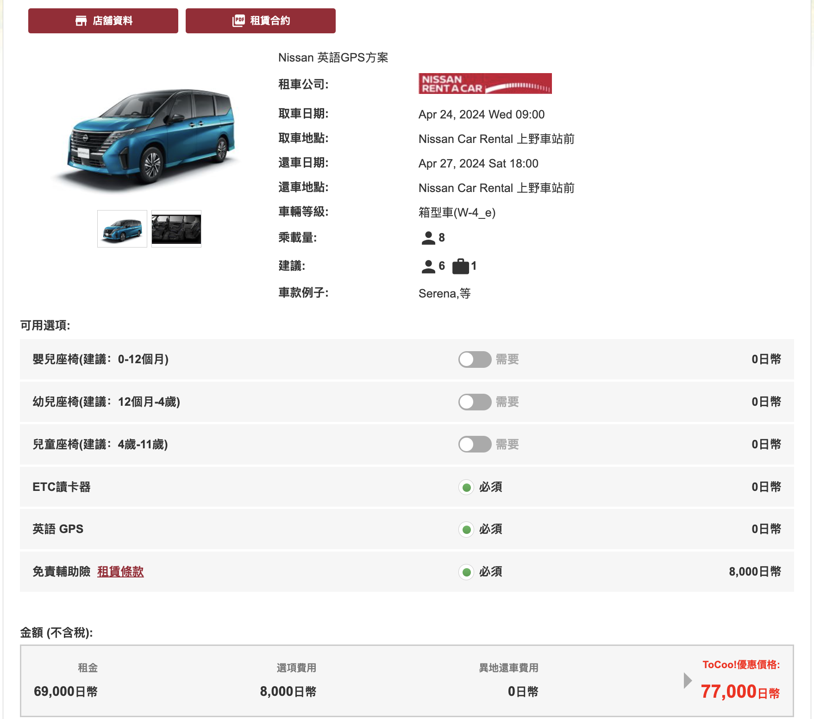The height and width of the screenshot is (719, 814).
Task: Click the 嬰兒座椅(建議: 0-12個月) label
Action: point(100,359)
